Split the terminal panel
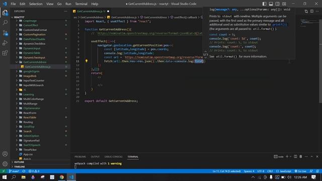Screen dimensions: 322x181 pos(295,156)
